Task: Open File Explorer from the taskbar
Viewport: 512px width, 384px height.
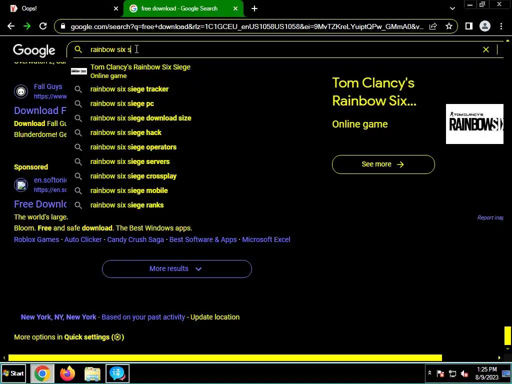Action: click(92, 373)
